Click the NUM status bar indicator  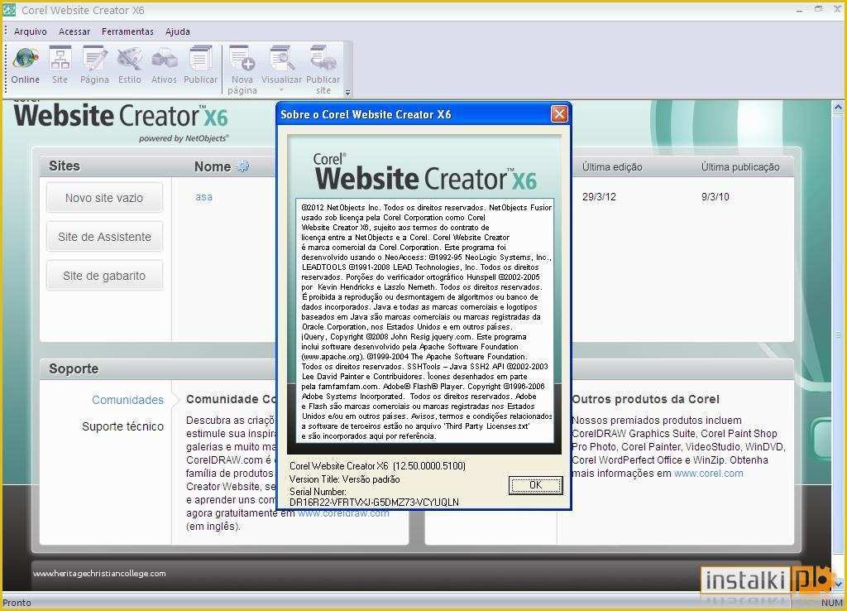coord(832,603)
